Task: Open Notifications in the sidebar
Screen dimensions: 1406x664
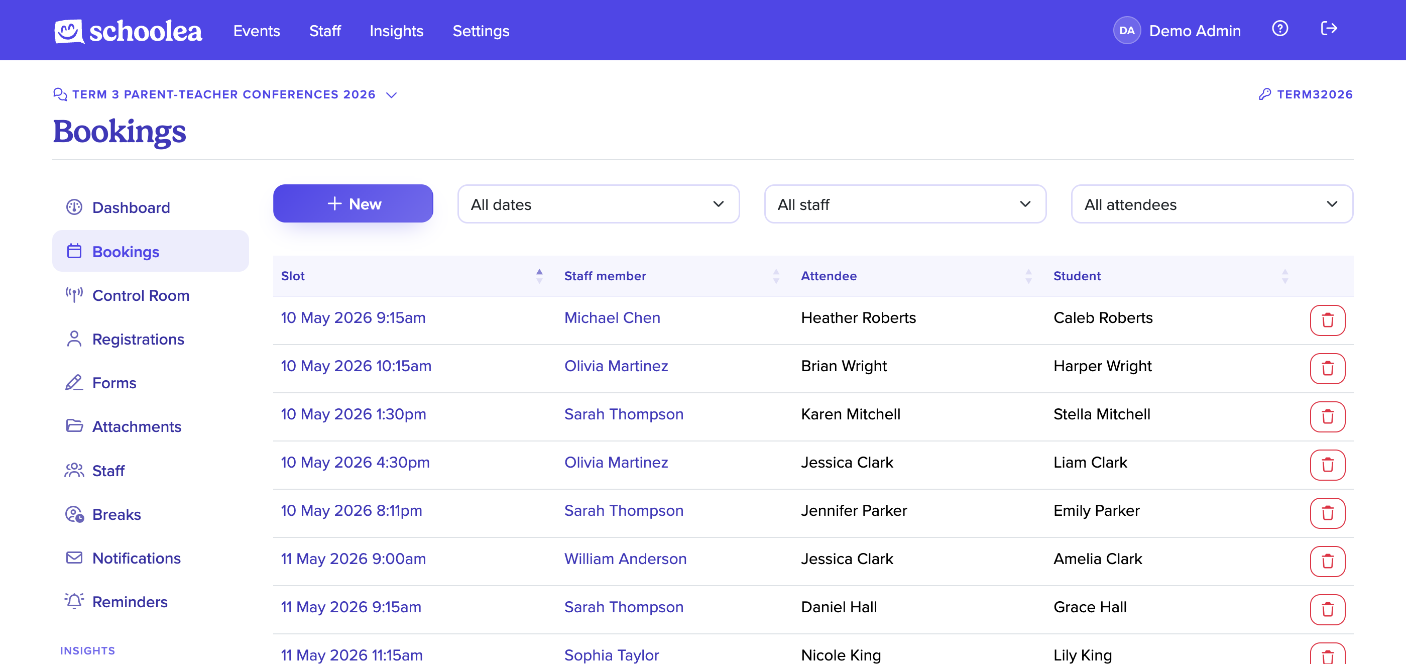Action: 150,558
